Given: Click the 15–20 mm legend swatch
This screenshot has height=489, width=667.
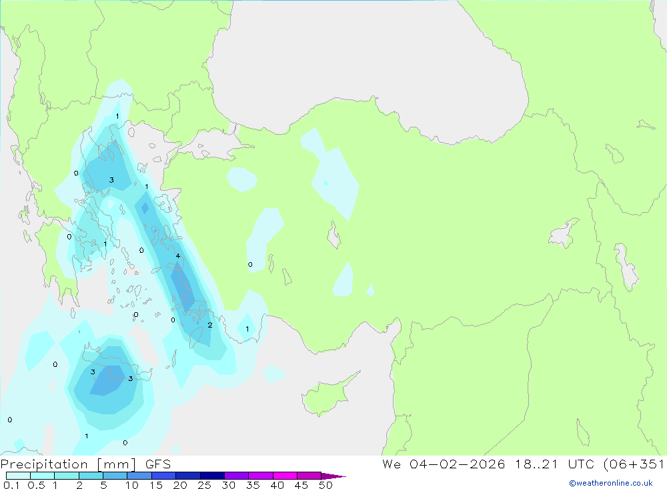Looking at the screenshot, I should tap(164, 476).
